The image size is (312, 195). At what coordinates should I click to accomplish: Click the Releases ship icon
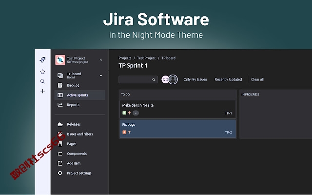[x=60, y=124]
